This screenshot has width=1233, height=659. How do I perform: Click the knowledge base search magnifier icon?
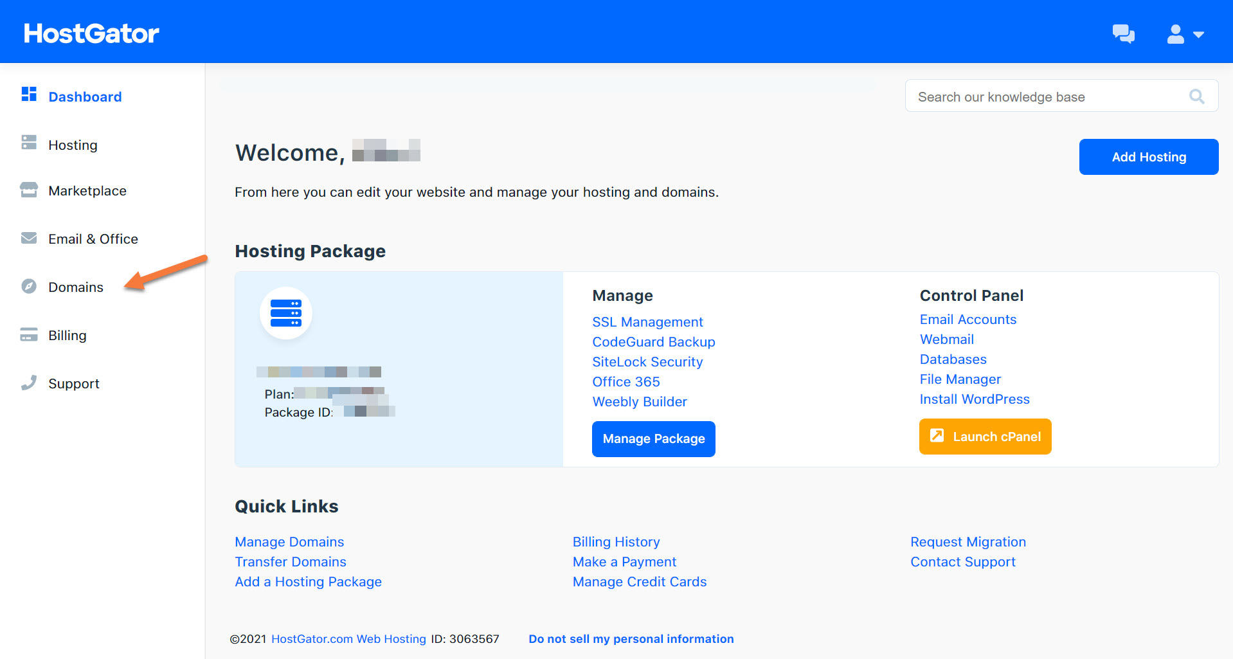point(1196,96)
